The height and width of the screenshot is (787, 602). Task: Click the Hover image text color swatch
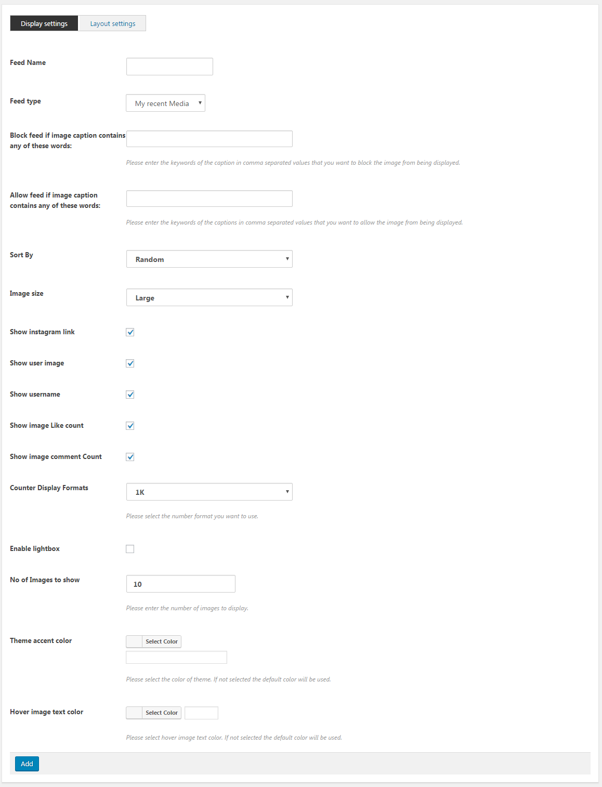click(134, 713)
